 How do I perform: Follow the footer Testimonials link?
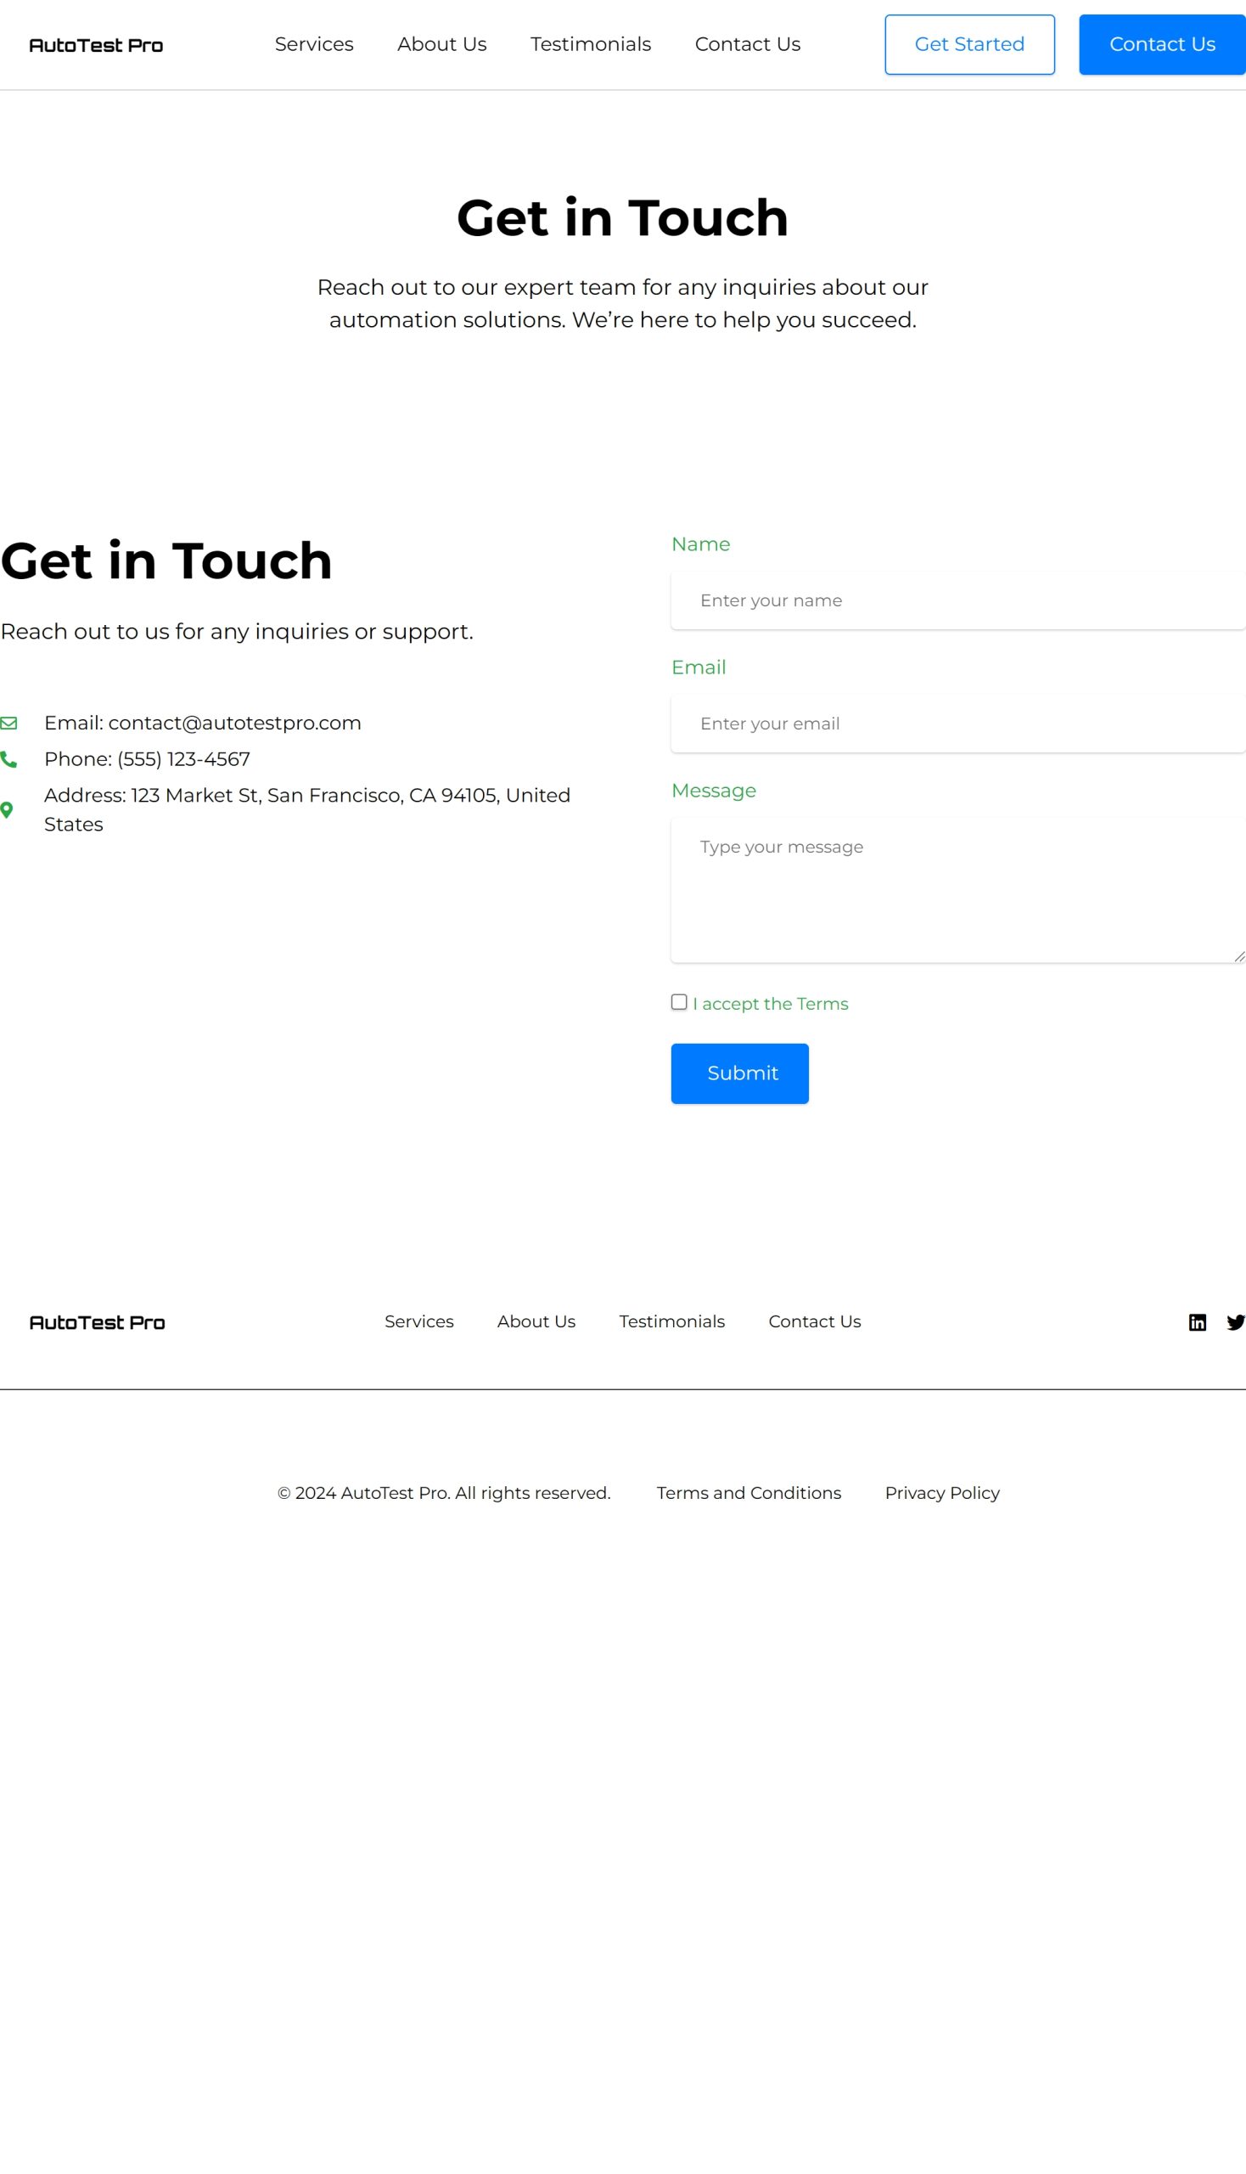[671, 1321]
